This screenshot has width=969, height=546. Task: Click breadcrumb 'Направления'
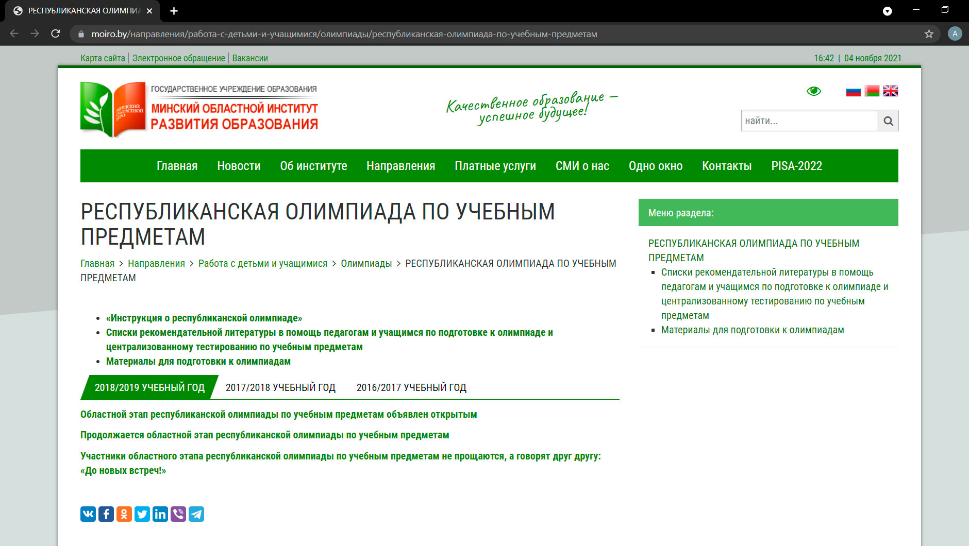point(156,263)
